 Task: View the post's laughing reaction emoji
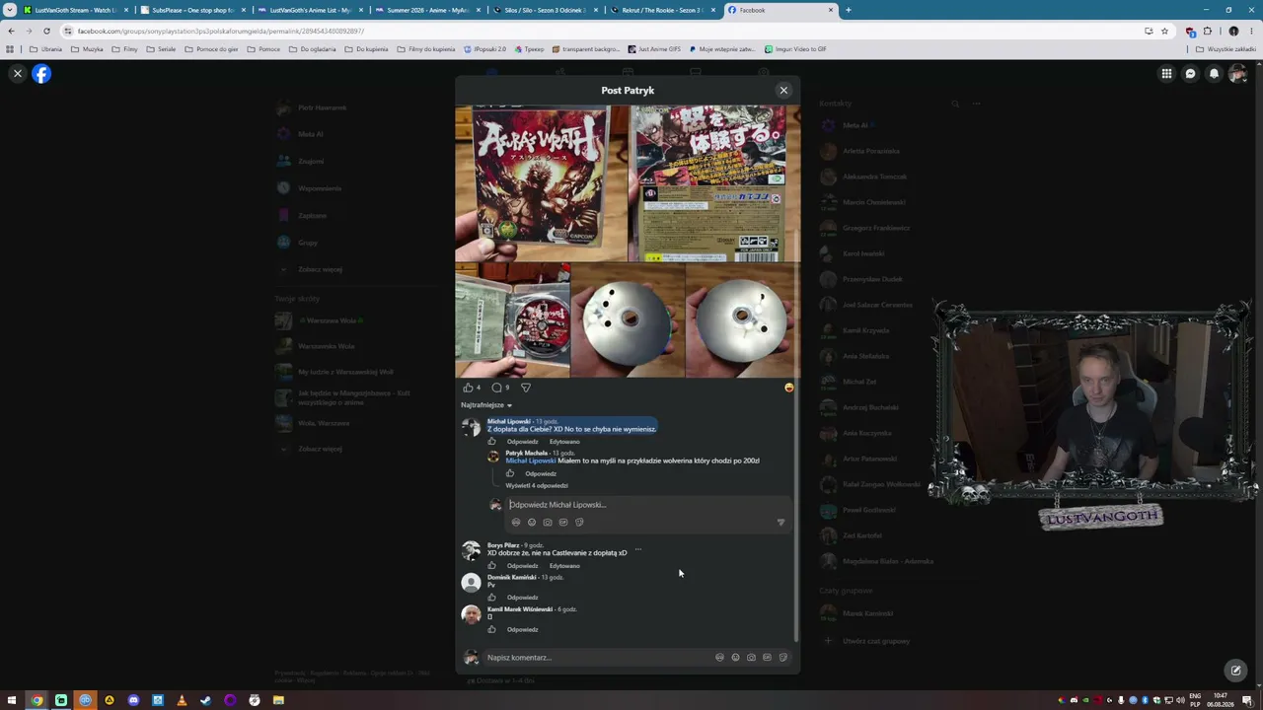788,388
